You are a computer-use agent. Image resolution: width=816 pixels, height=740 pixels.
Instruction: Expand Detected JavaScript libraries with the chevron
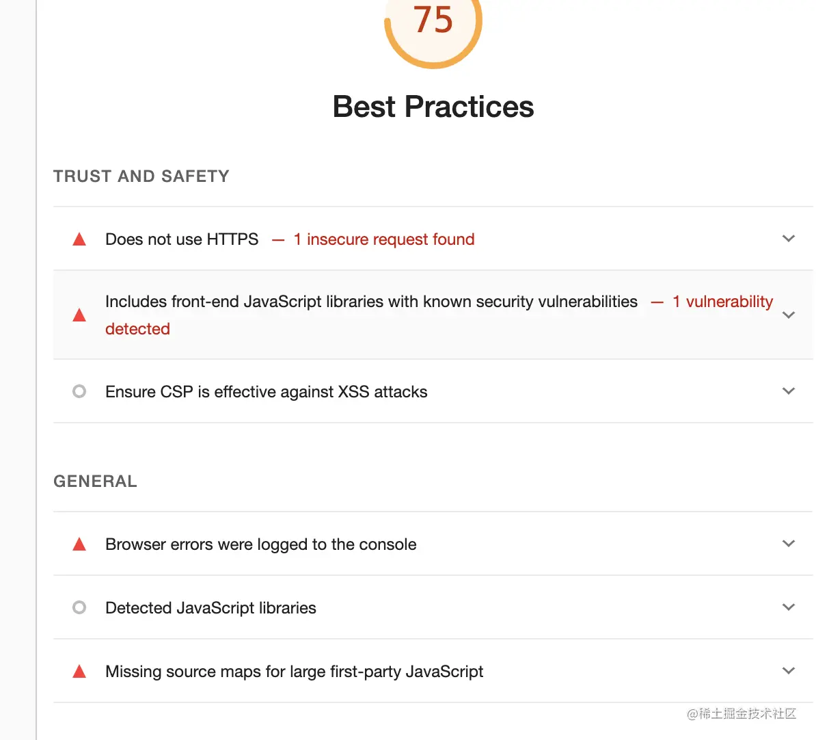coord(789,607)
